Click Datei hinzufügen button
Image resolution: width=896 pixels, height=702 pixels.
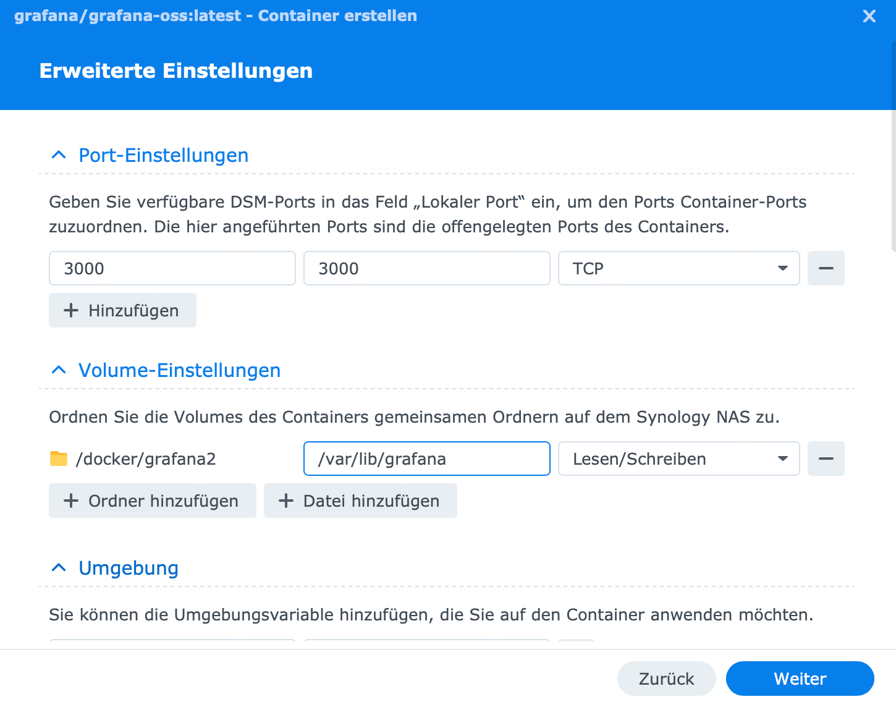pos(360,501)
